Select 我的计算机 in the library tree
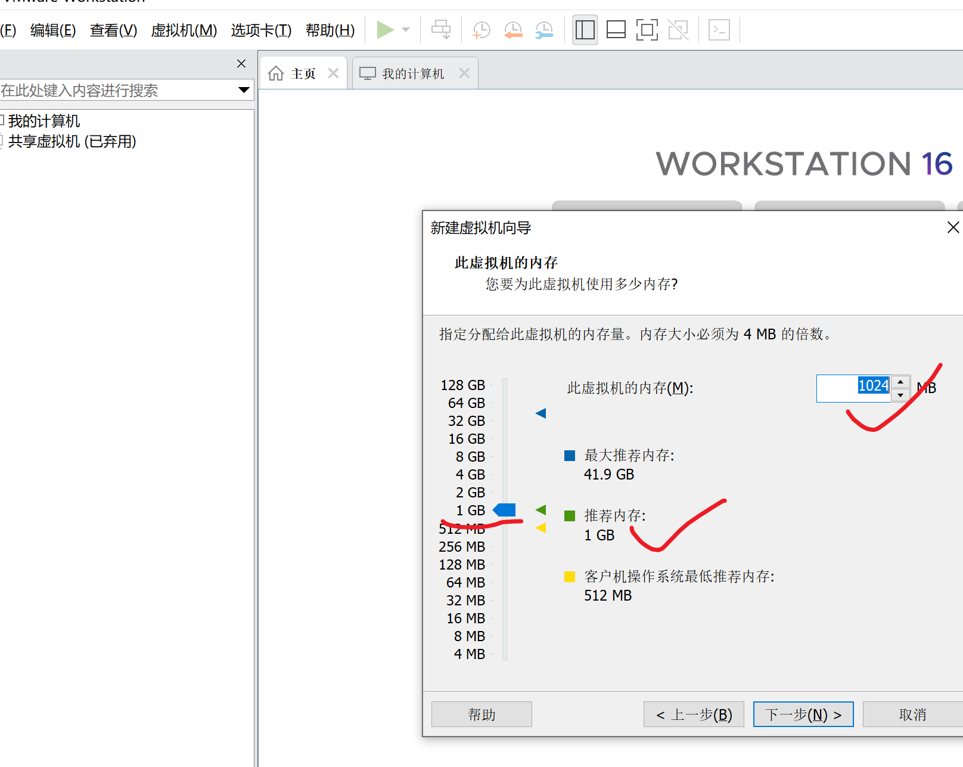The image size is (963, 767). click(x=44, y=121)
